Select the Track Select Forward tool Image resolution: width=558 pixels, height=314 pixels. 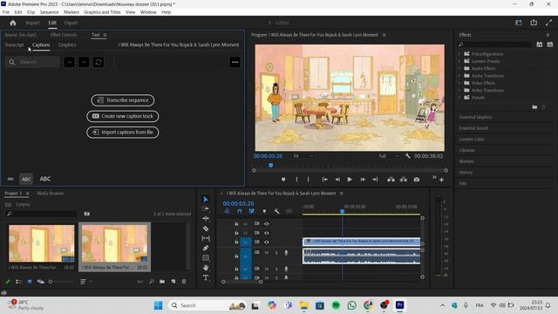[206, 208]
